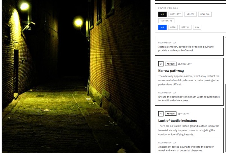The height and width of the screenshot is (153, 226).
Task: Click the FILTER FINDINGS heading
Action: (x=168, y=8)
